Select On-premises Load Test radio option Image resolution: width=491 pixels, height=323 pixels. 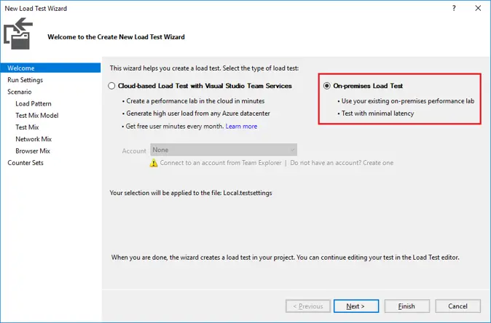(327, 86)
